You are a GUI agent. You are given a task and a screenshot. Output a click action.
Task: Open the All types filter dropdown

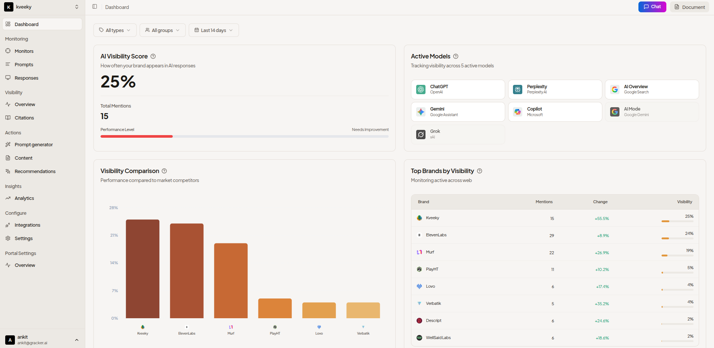pyautogui.click(x=115, y=30)
